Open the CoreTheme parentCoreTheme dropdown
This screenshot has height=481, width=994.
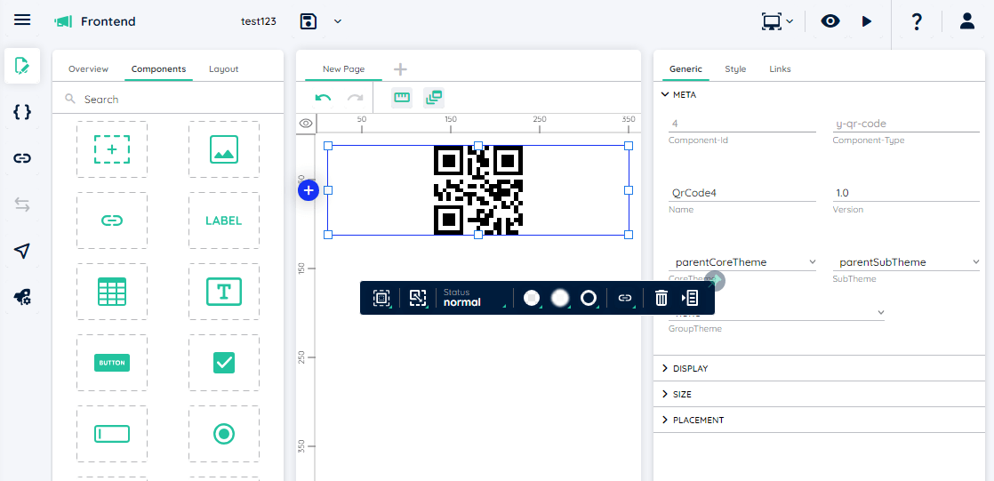(x=742, y=261)
